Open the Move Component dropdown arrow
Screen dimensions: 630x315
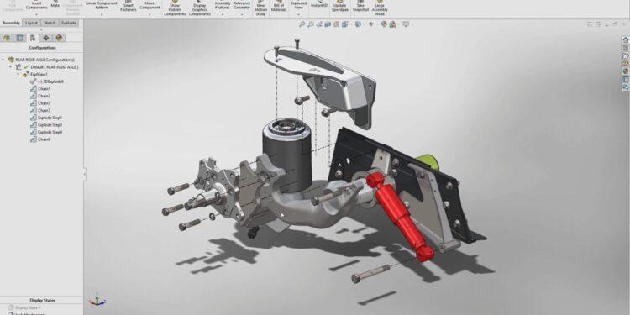pos(150,14)
